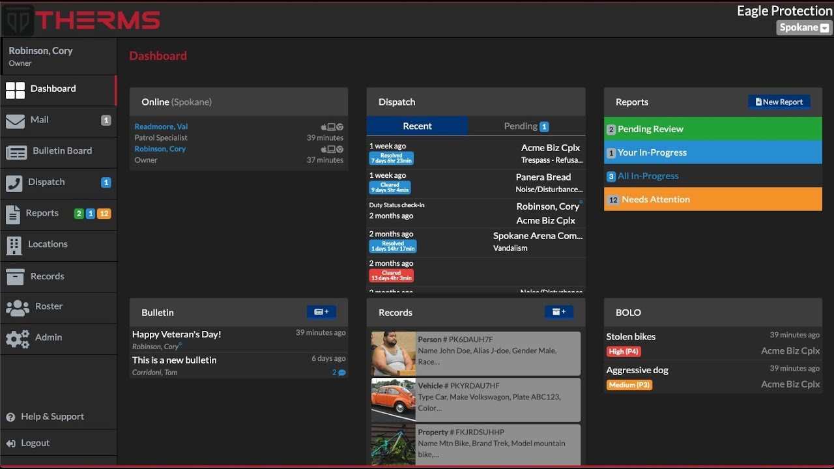The image size is (834, 469).
Task: Open the Mail envelope icon
Action: (15, 121)
